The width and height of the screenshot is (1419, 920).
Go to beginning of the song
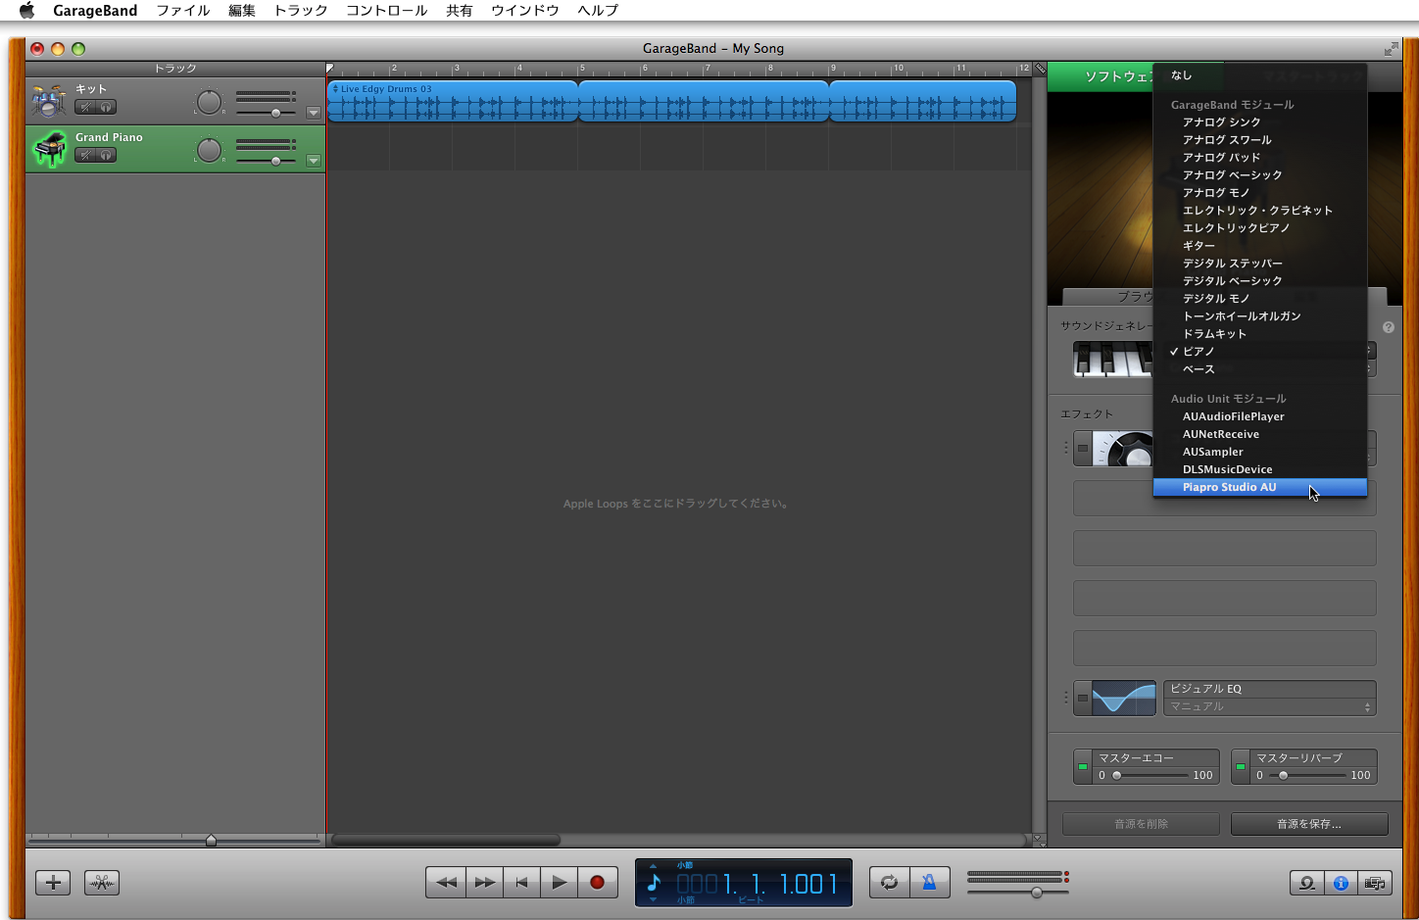522,882
